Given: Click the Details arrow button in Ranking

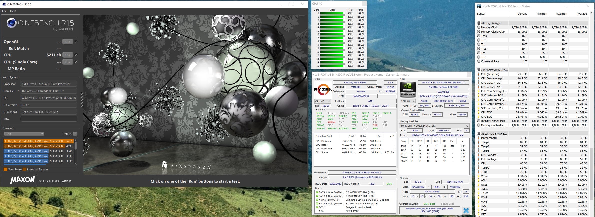Looking at the screenshot, I should (x=75, y=134).
